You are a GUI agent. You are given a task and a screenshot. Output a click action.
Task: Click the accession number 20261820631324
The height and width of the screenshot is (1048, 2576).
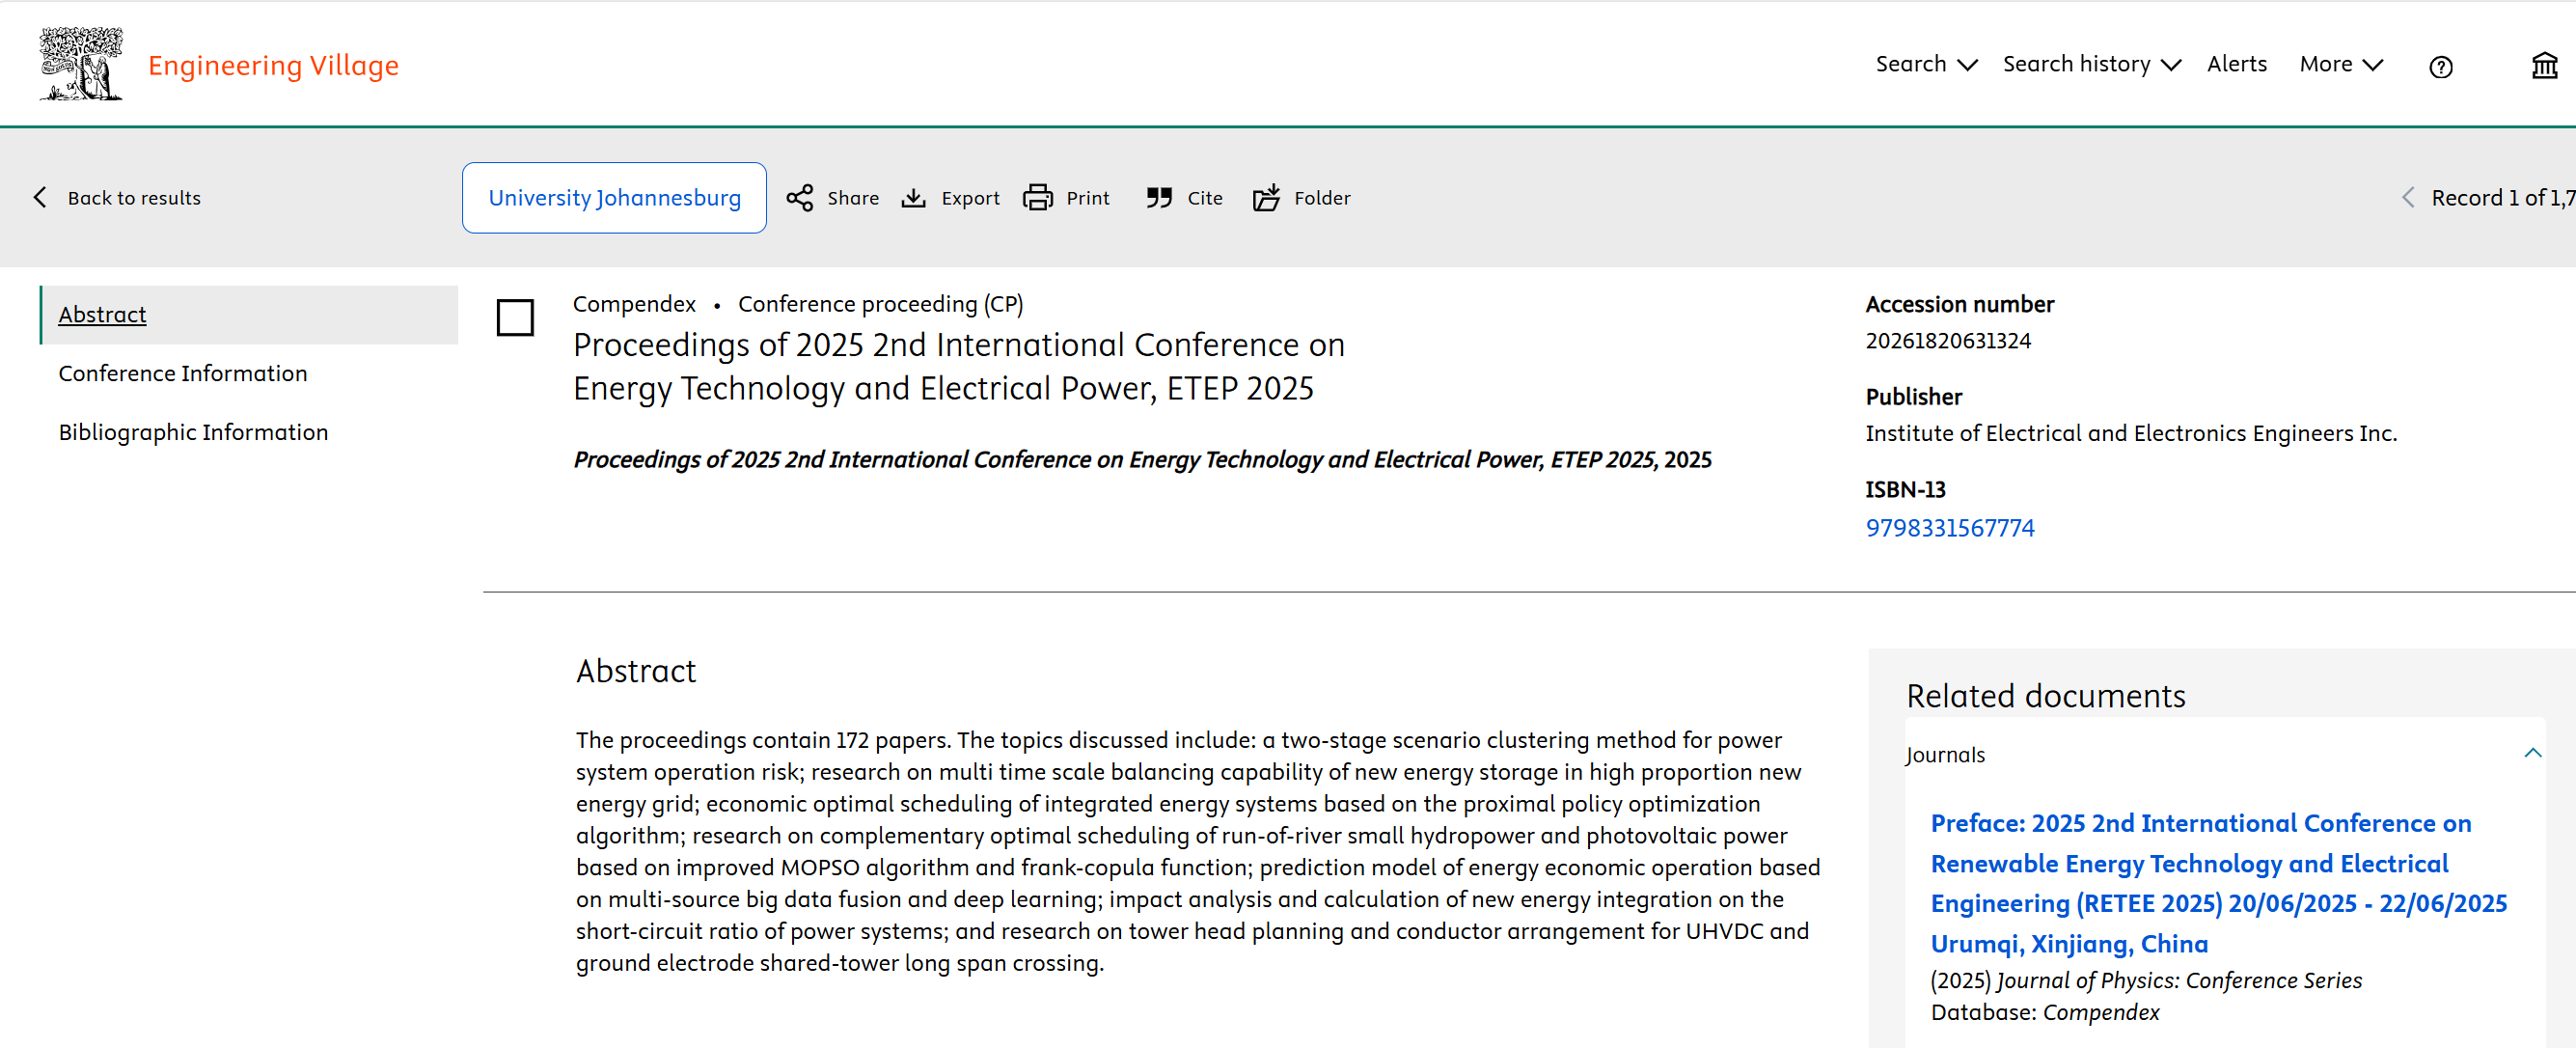pyautogui.click(x=1948, y=341)
